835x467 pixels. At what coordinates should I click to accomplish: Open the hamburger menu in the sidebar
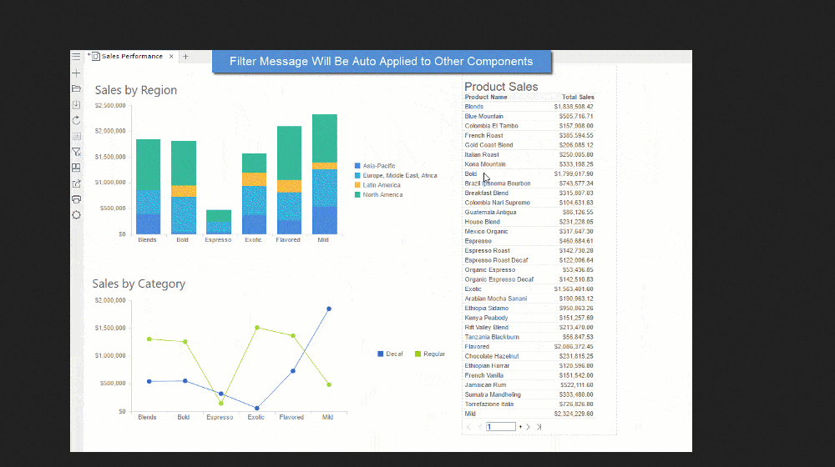76,57
